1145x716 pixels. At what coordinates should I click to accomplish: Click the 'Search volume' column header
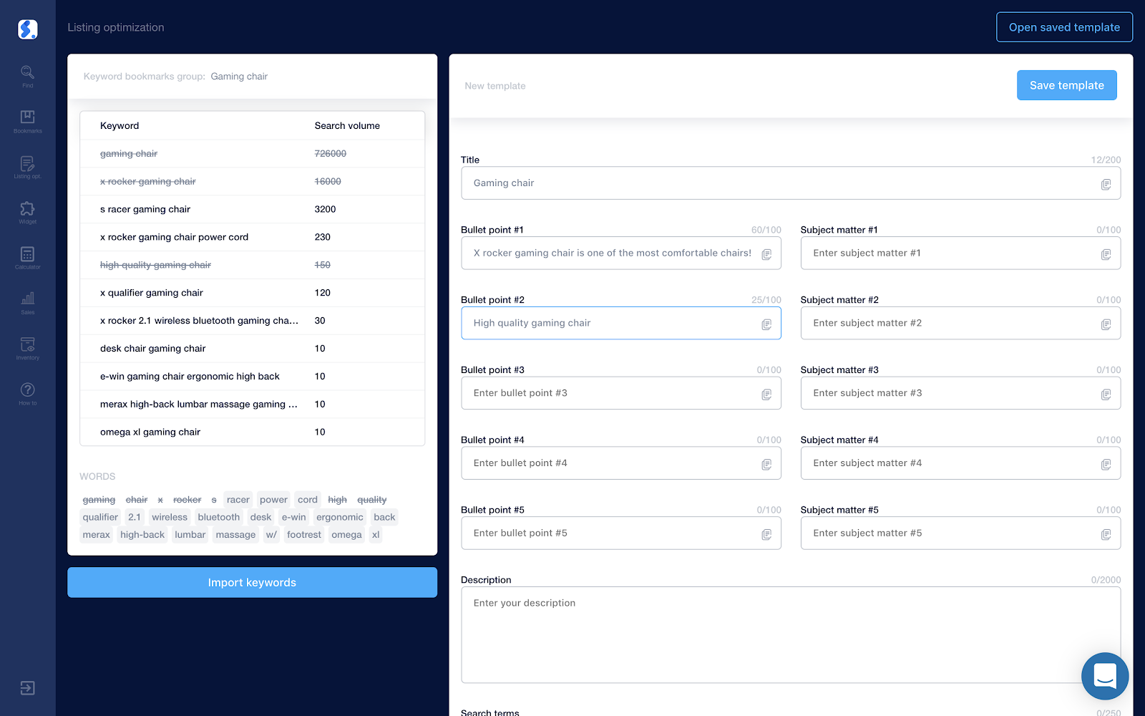[x=347, y=126]
